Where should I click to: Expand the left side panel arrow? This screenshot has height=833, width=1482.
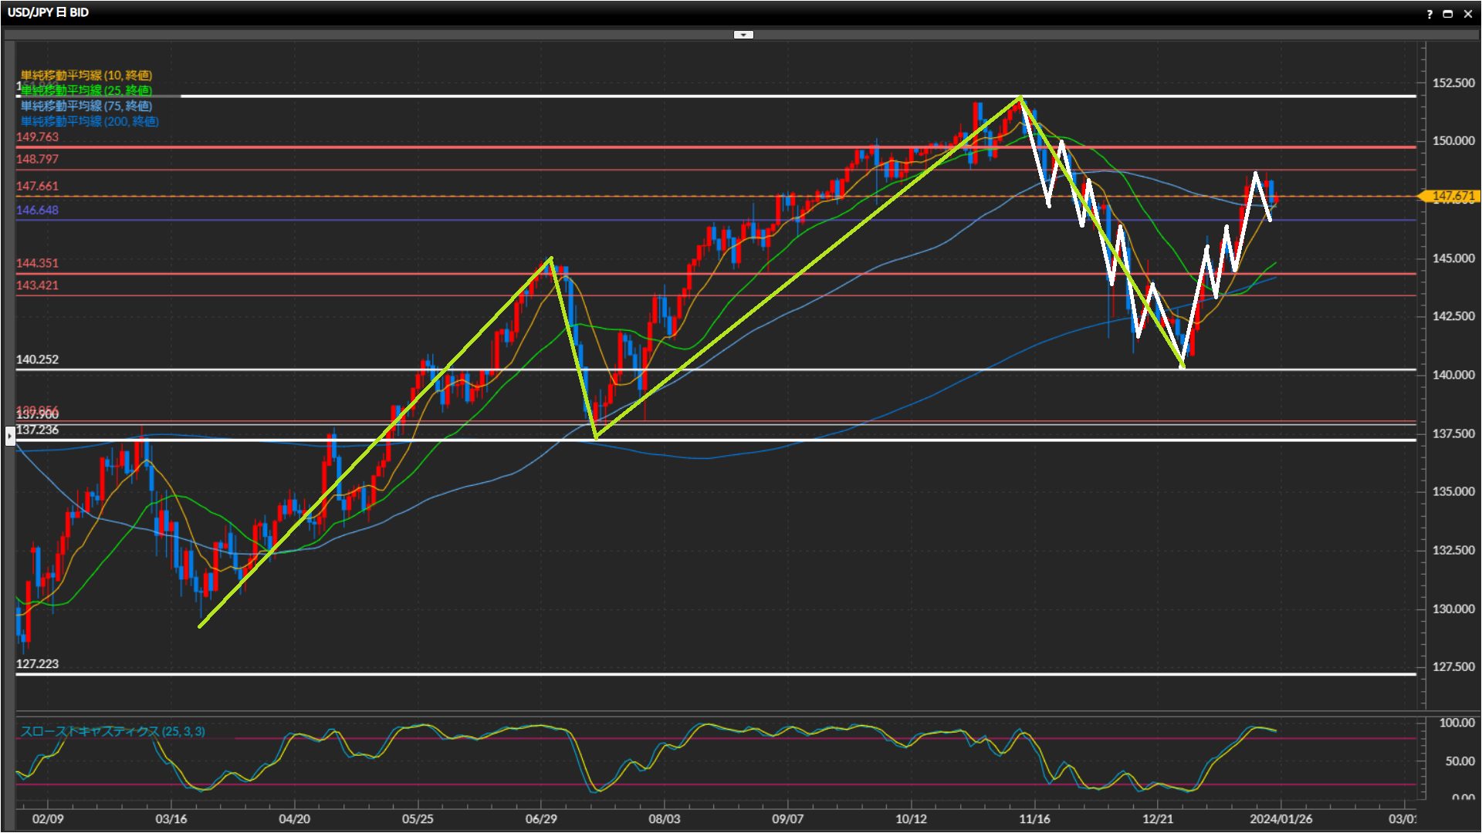pyautogui.click(x=9, y=437)
